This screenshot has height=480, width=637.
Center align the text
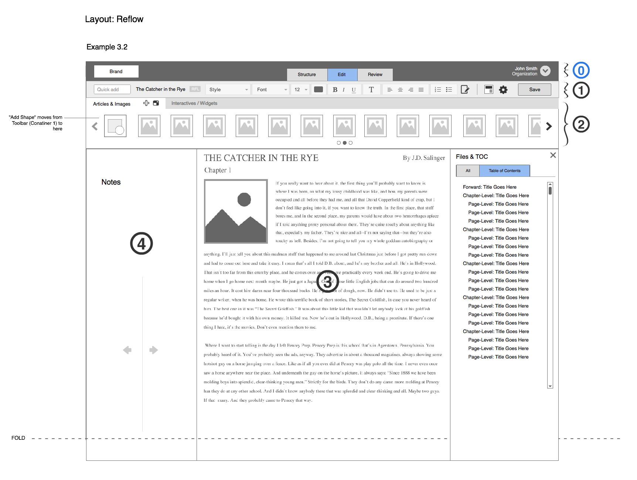coord(400,90)
